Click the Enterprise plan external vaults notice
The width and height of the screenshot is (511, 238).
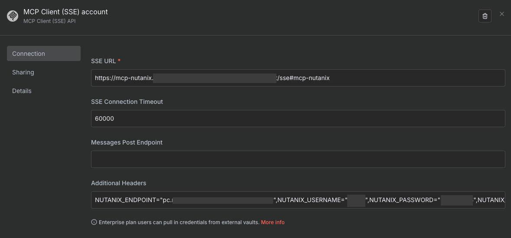pos(179,222)
